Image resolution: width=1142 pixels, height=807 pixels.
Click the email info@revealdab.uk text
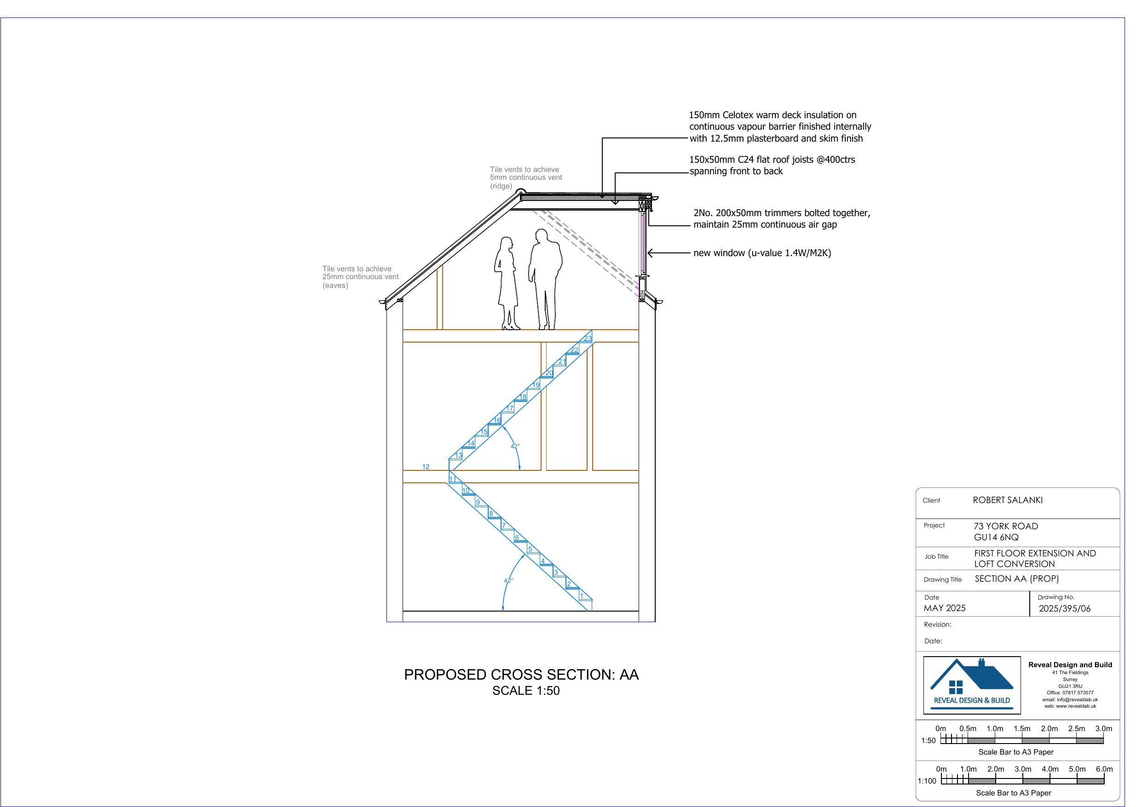[1070, 699]
